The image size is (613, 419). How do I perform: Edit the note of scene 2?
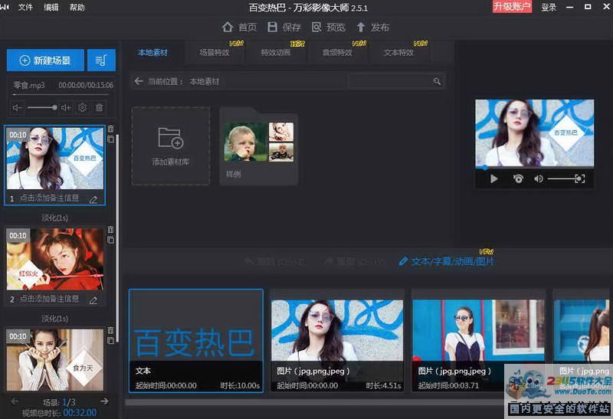click(x=93, y=300)
